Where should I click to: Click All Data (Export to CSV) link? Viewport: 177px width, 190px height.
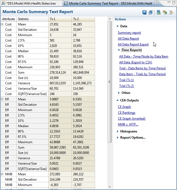(136, 62)
